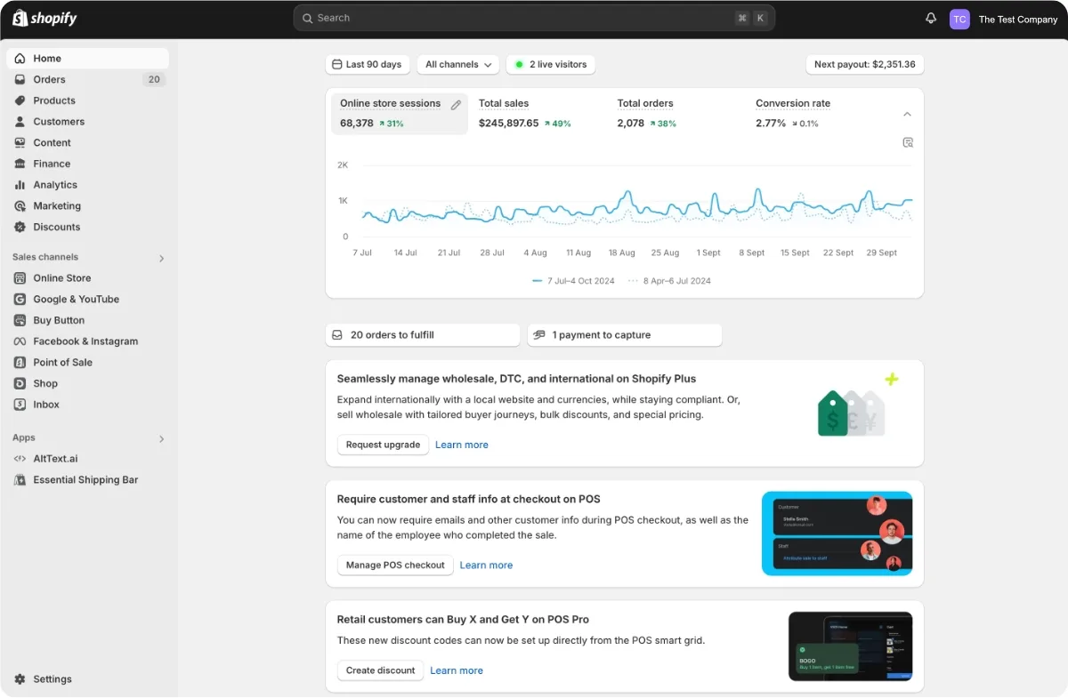1068x698 pixels.
Task: Open Content in the sidebar
Action: tap(87, 142)
